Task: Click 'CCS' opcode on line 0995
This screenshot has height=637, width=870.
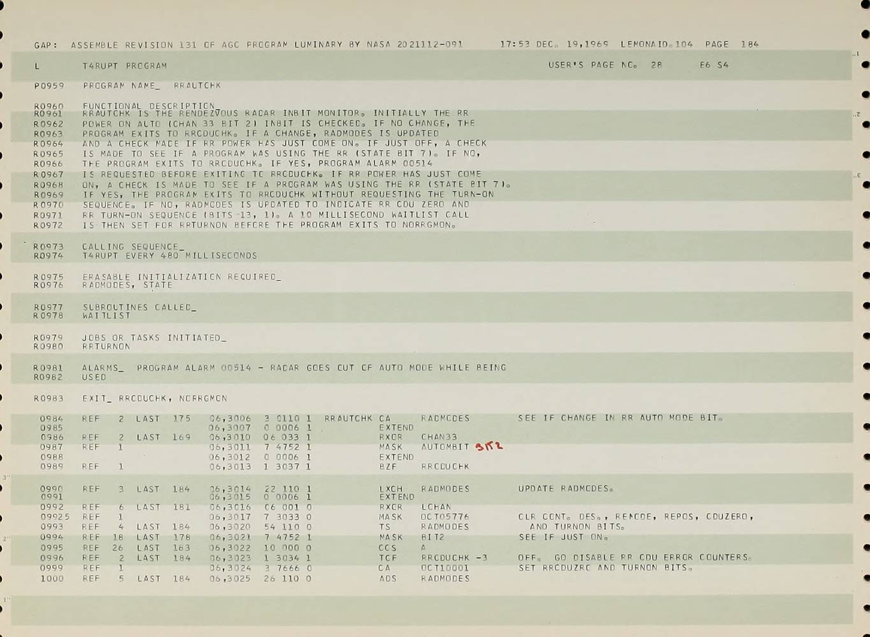Action: [387, 548]
